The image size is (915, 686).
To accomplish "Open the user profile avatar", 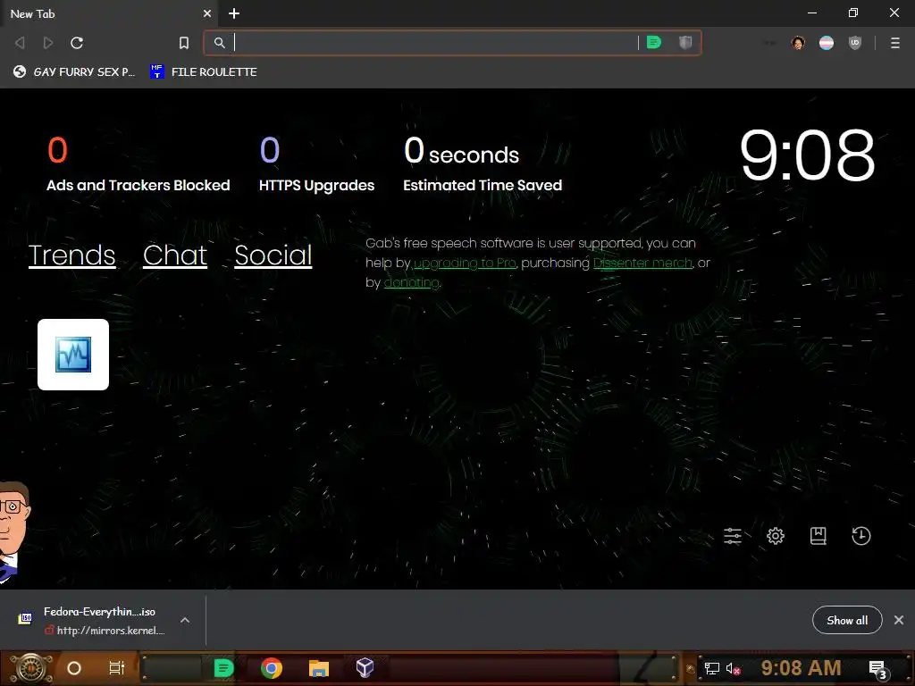I will point(798,43).
